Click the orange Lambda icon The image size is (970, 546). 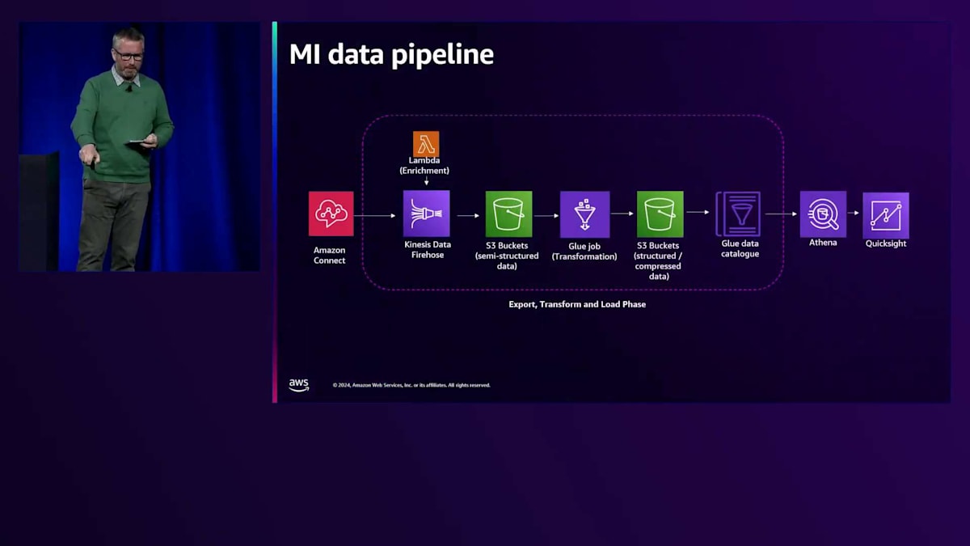pos(426,143)
